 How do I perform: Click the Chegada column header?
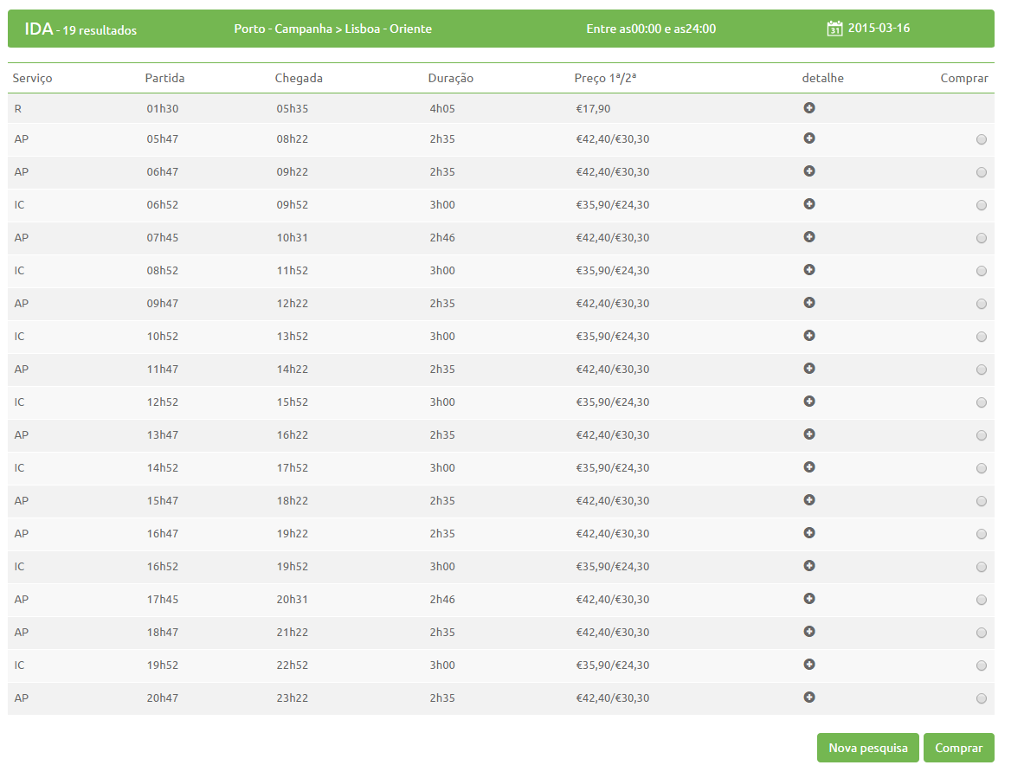tap(299, 78)
